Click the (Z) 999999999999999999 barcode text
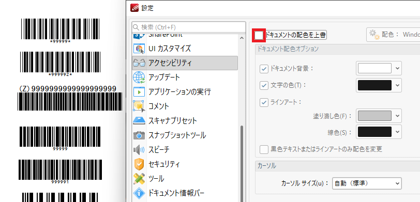 click(68, 88)
